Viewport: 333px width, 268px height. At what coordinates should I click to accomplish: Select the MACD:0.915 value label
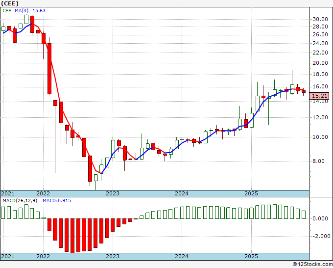(x=57, y=201)
